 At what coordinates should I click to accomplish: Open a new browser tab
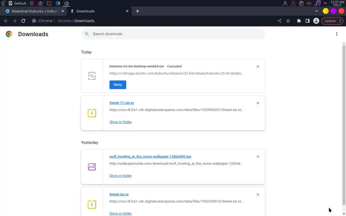pyautogui.click(x=138, y=11)
